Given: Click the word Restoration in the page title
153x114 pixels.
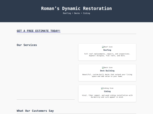Looking at the screenshot, I should [x=97, y=8].
